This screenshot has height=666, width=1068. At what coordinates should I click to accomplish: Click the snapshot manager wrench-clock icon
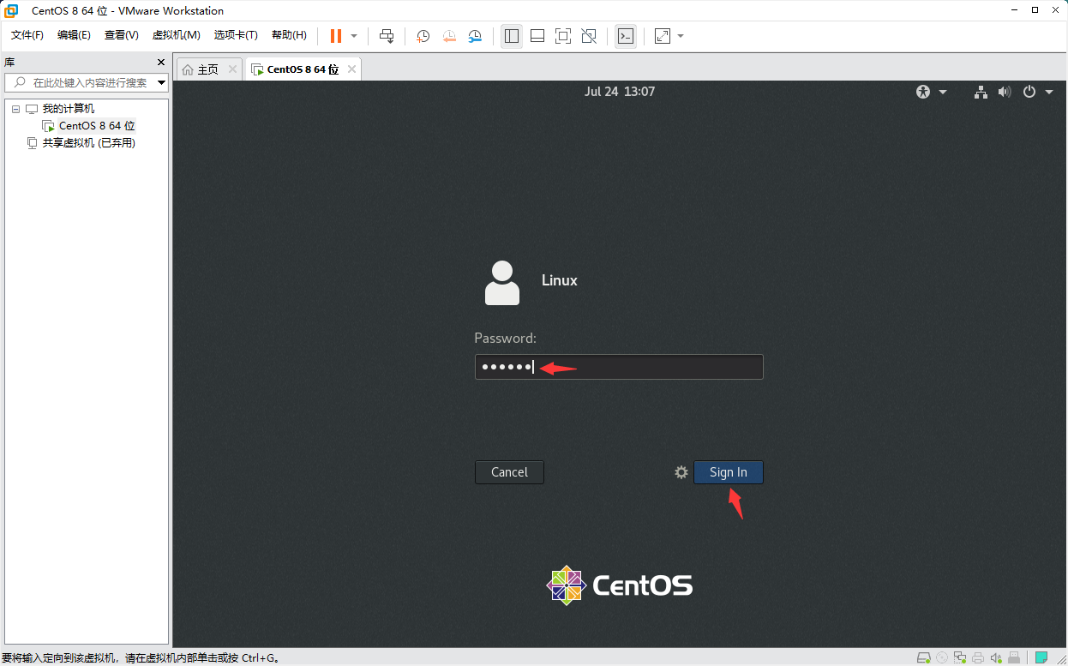point(475,36)
